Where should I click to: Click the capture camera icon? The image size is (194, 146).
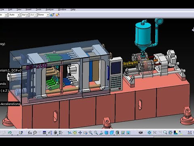click(141, 133)
